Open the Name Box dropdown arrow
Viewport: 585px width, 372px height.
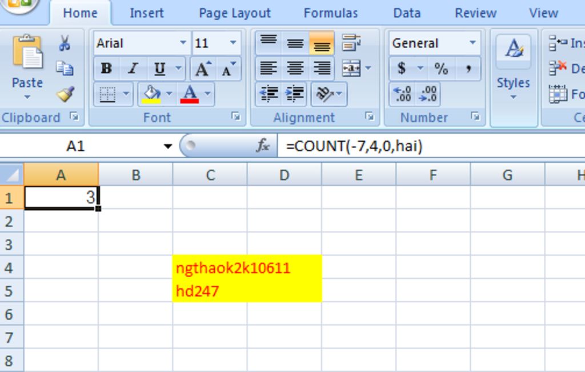coord(168,146)
